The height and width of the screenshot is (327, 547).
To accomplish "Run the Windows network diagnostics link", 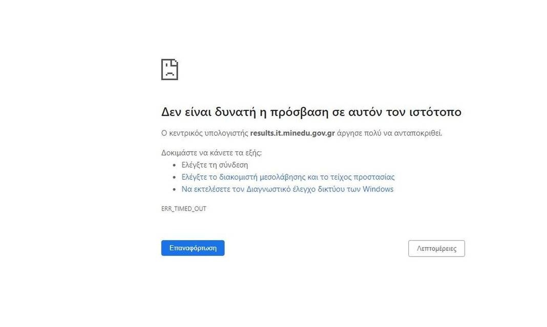I will click(x=287, y=189).
